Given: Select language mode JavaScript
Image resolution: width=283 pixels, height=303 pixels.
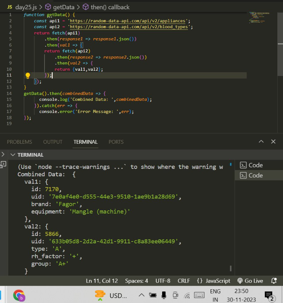Looking at the screenshot, I should tap(218, 281).
